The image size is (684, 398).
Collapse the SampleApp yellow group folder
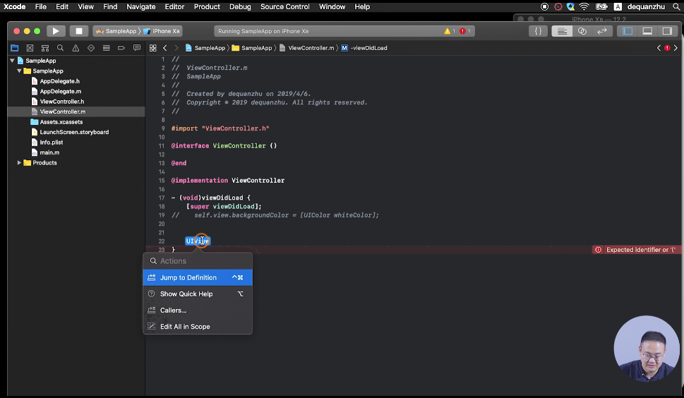[19, 71]
